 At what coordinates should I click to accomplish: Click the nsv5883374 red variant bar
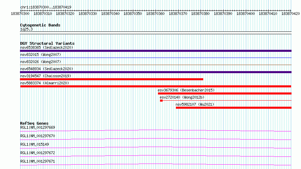156,86
